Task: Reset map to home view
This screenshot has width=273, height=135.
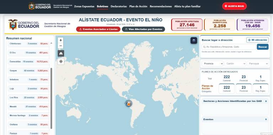Action: [x=61, y=53]
